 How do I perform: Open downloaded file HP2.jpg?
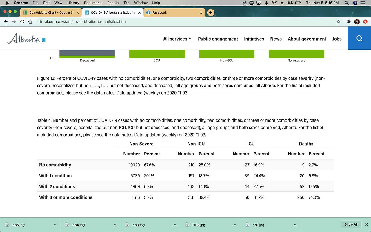pos(199,225)
